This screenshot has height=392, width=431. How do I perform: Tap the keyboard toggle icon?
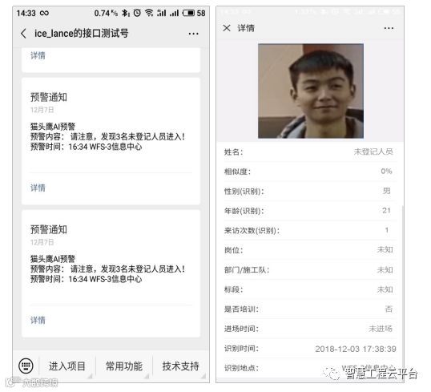(x=26, y=366)
